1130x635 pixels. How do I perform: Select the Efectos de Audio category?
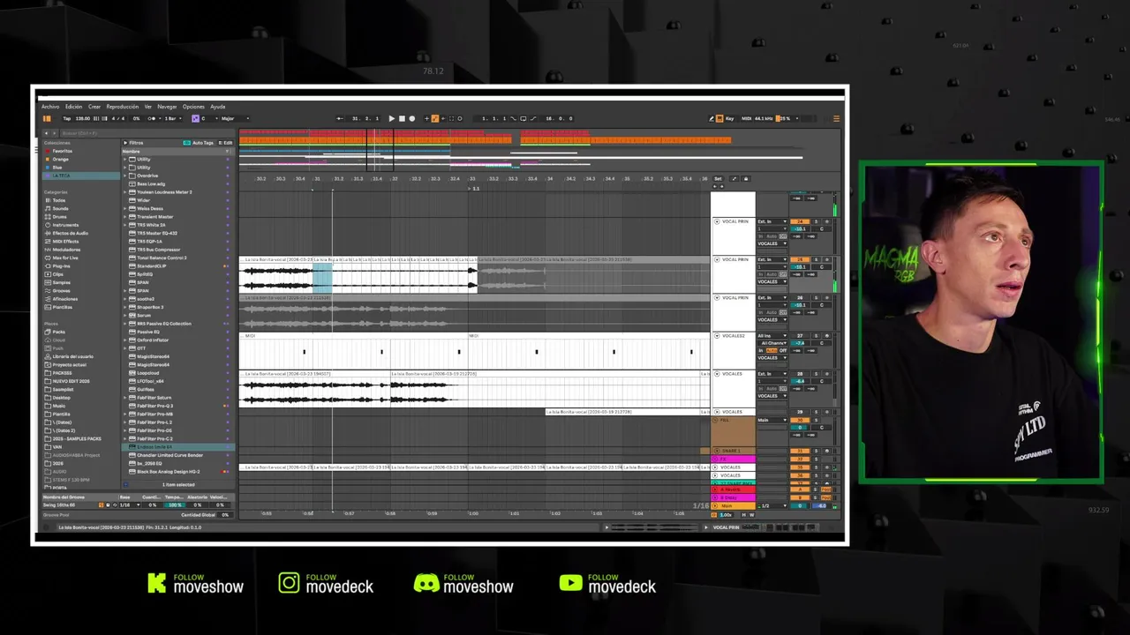tap(71, 233)
